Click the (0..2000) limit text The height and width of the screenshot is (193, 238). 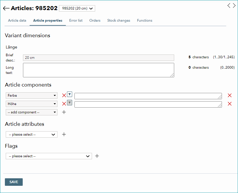click(x=227, y=68)
